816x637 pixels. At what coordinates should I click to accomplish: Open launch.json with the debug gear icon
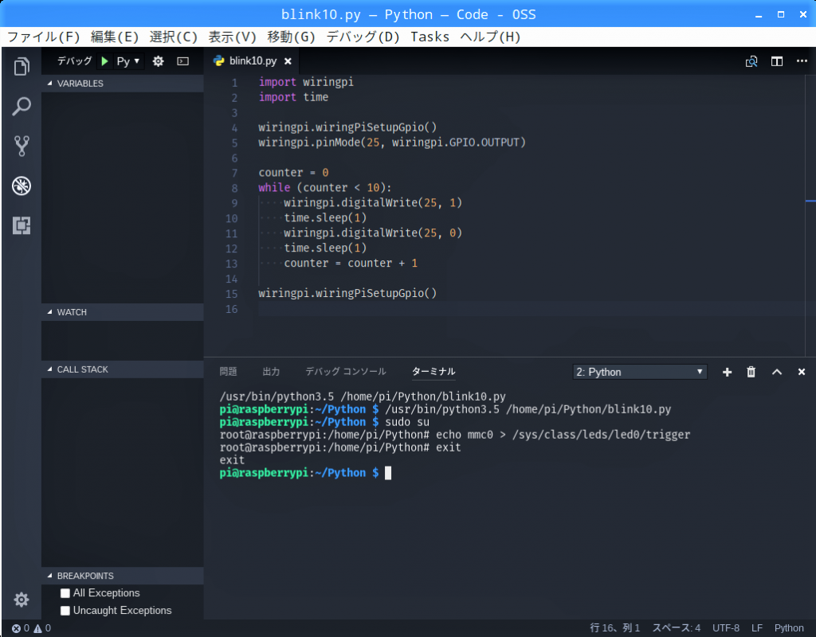pos(159,61)
